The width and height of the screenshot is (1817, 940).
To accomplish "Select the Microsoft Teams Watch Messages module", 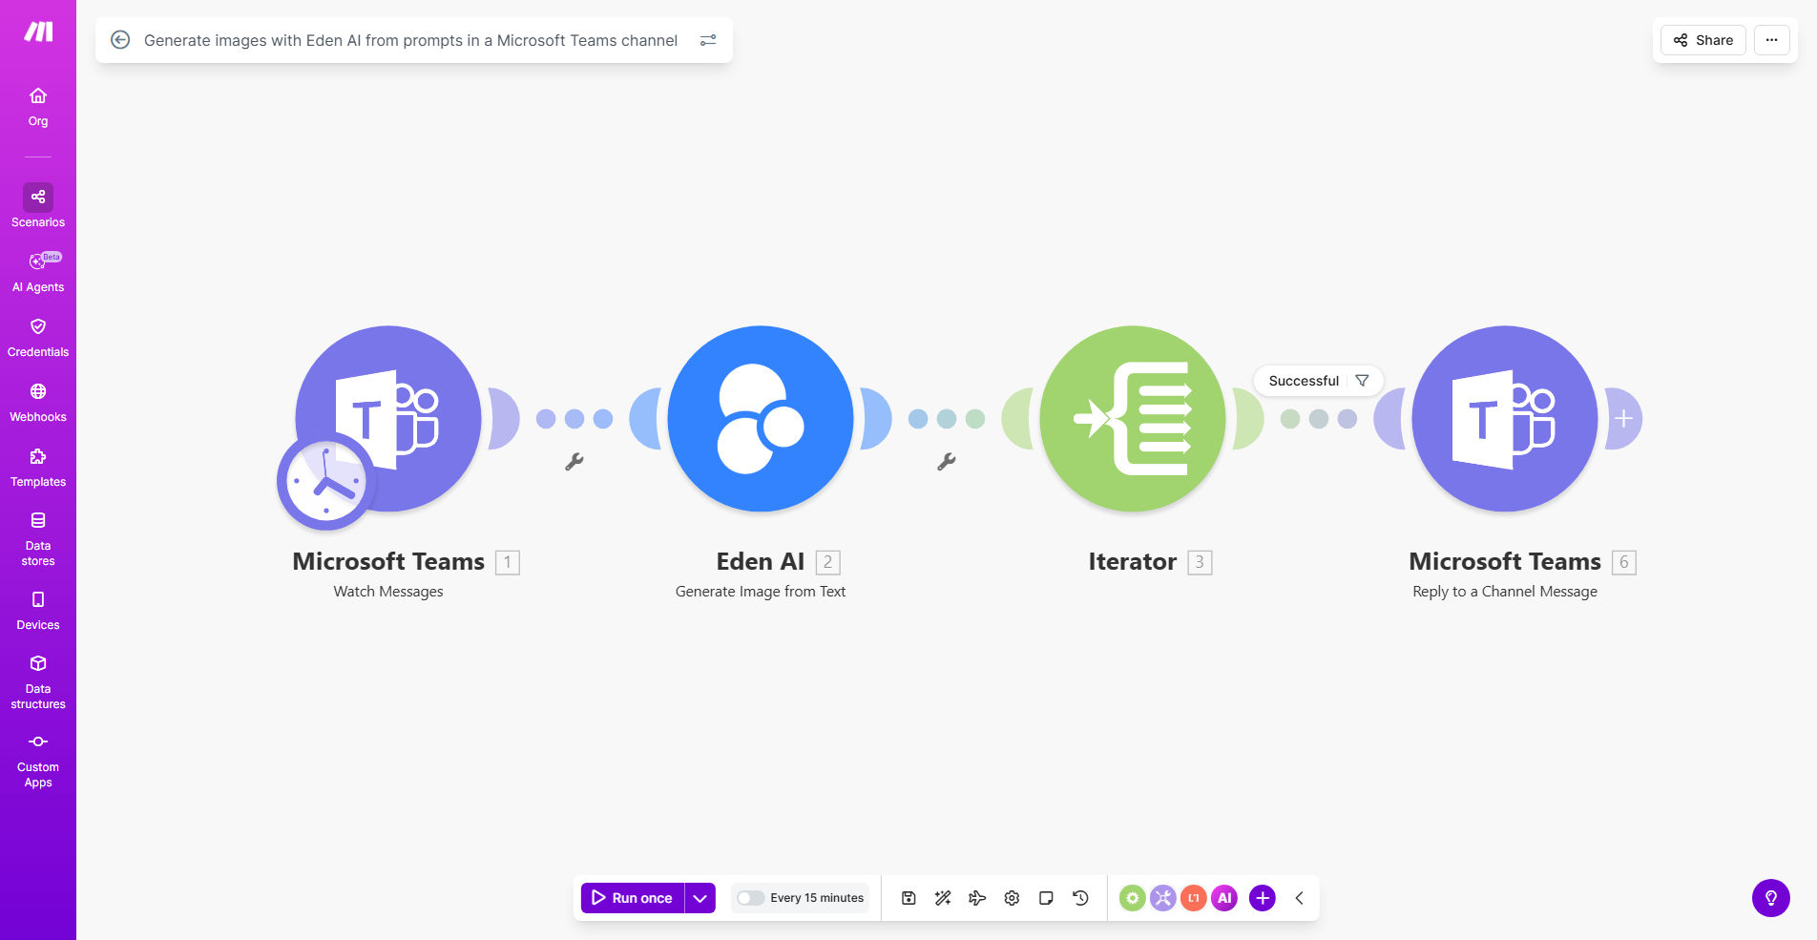I will [388, 419].
